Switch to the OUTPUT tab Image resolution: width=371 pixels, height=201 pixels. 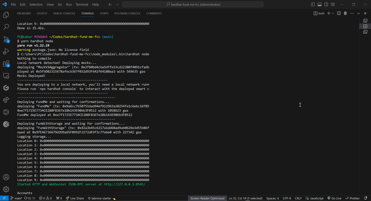42,13
